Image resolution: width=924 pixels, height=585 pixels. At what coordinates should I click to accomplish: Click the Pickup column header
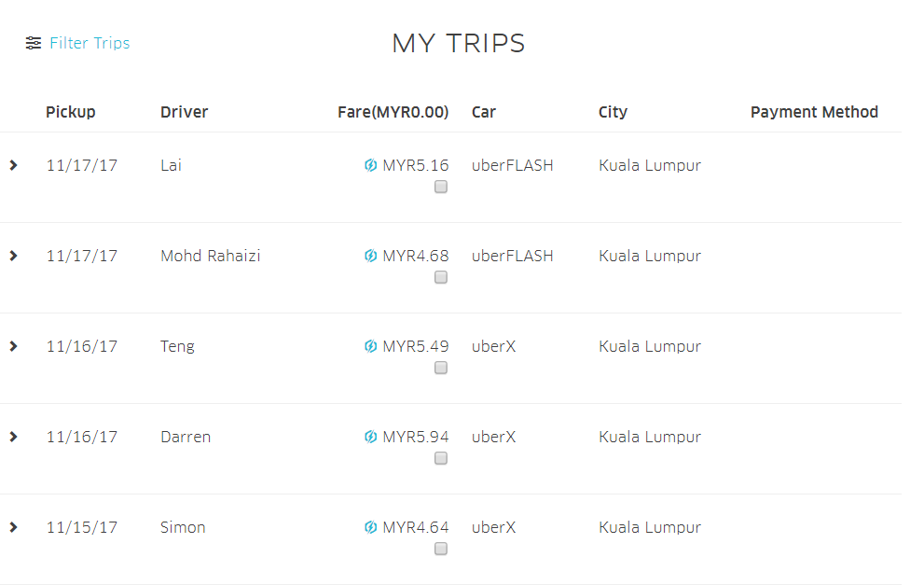(71, 112)
